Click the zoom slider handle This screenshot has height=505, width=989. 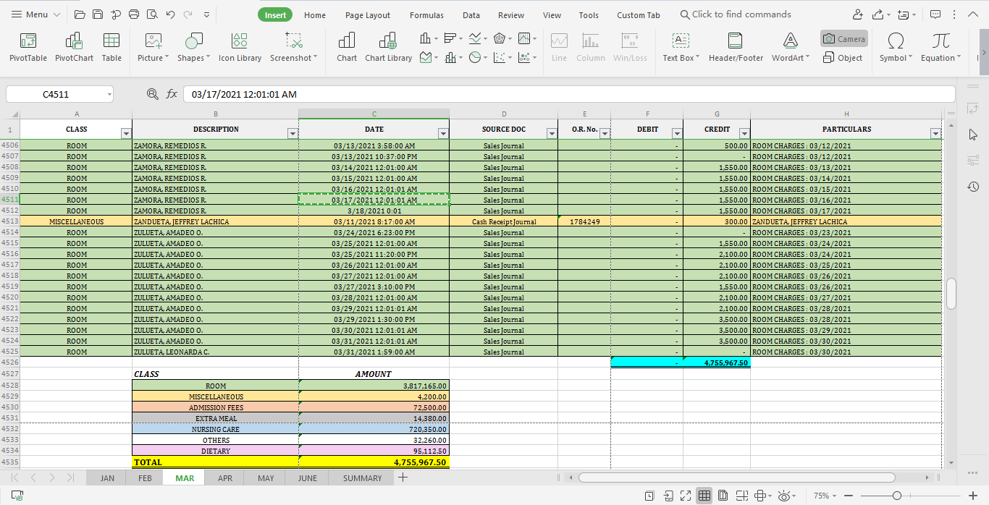[897, 496]
